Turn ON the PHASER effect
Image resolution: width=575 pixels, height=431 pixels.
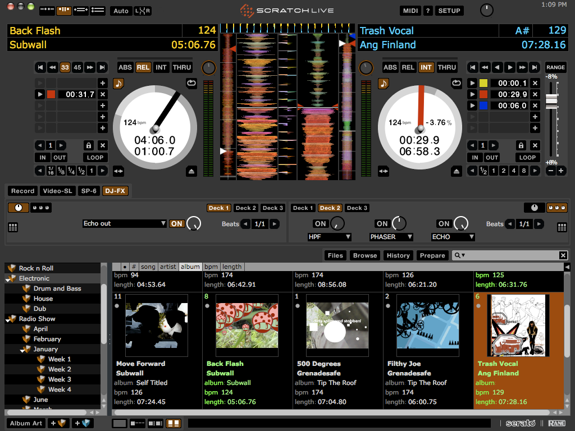point(382,223)
